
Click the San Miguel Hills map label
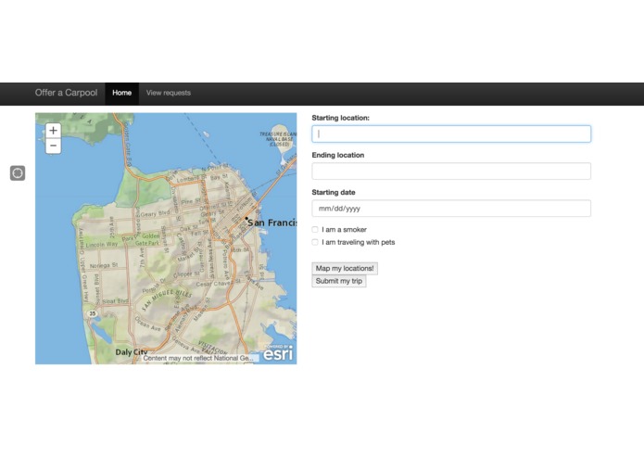tap(166, 299)
